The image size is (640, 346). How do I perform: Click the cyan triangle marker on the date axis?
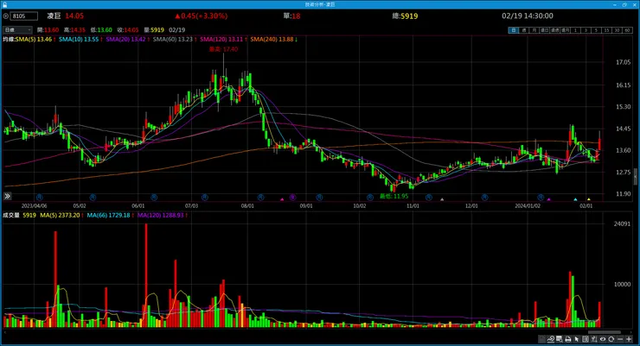point(575,199)
